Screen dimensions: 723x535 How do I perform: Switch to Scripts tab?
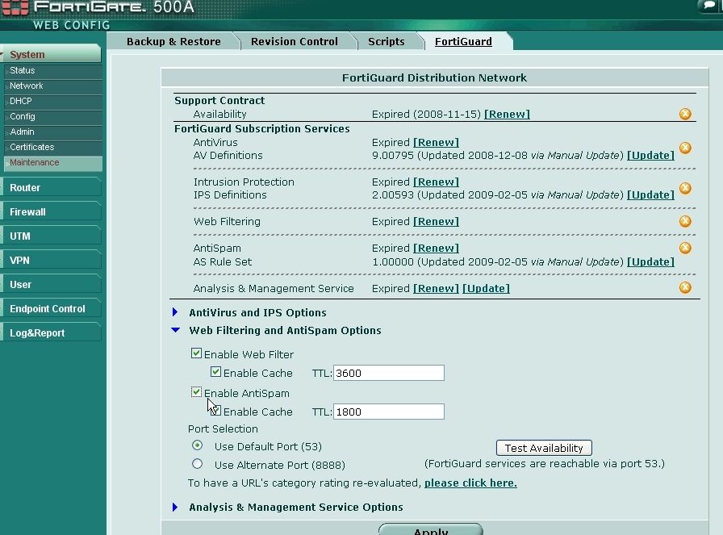click(387, 41)
